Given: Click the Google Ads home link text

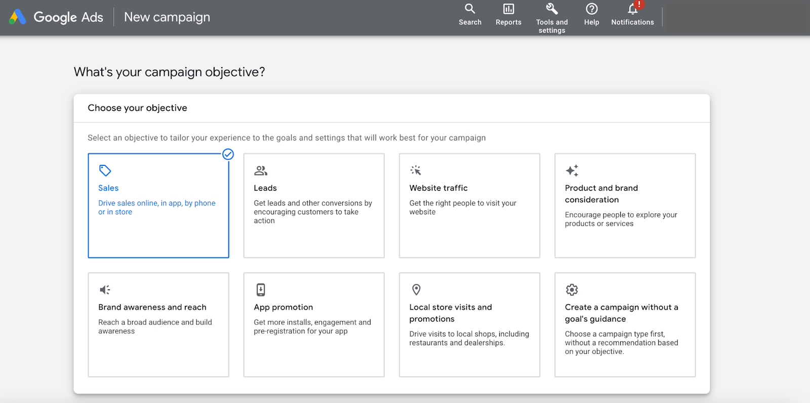Looking at the screenshot, I should 68,17.
